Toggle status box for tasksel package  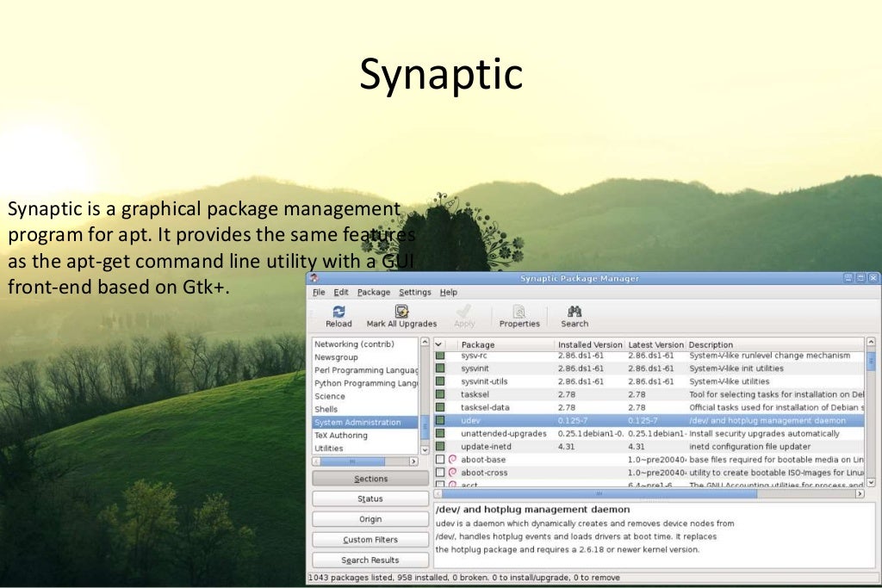[x=440, y=394]
